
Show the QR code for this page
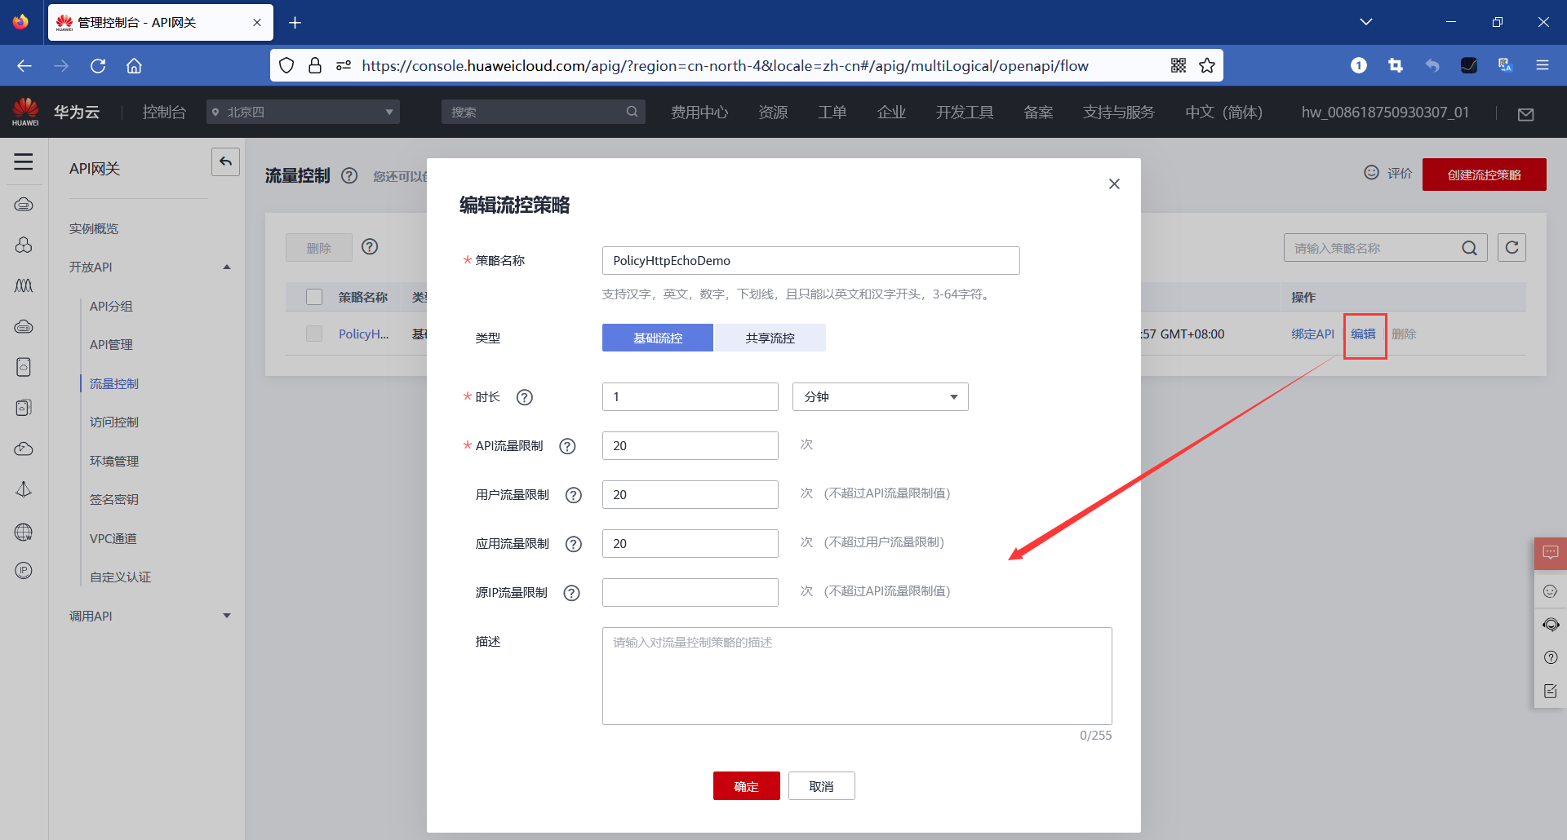pos(1179,65)
